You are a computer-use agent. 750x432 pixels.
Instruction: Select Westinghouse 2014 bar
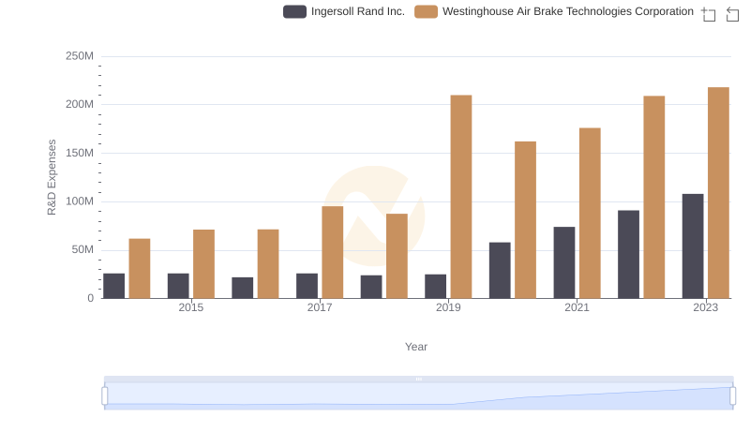coord(139,269)
